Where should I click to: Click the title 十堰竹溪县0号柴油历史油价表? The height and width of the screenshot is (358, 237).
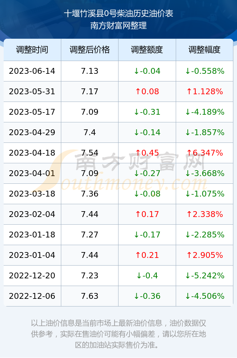point(118,14)
